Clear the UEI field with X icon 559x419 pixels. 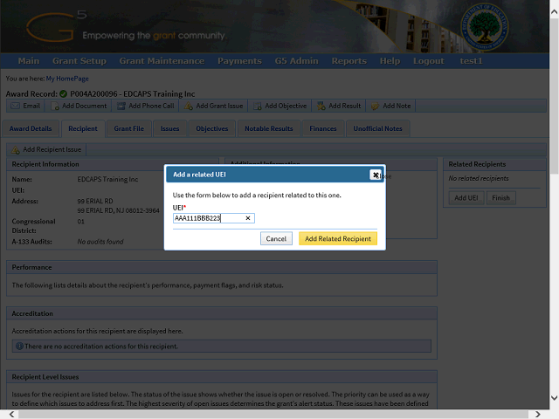248,218
